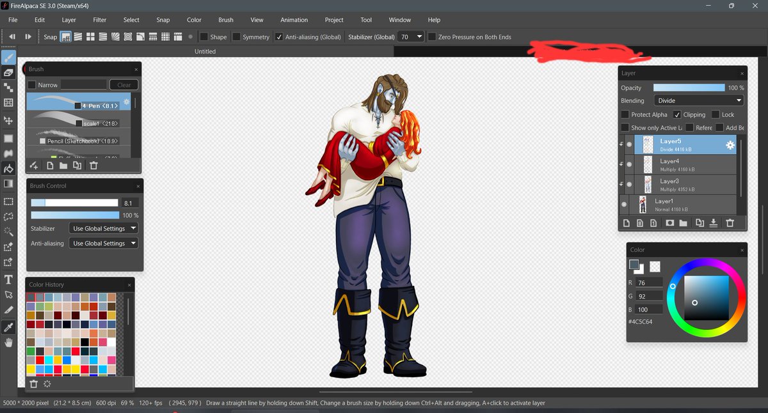This screenshot has width=768, height=413.
Task: Click the brush search field beside Narrow
Action: pos(84,84)
